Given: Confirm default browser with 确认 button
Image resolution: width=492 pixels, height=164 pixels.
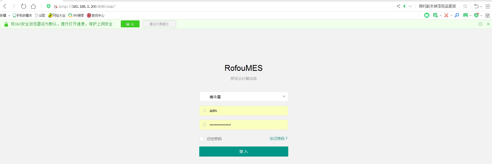Looking at the screenshot, I should [130, 24].
